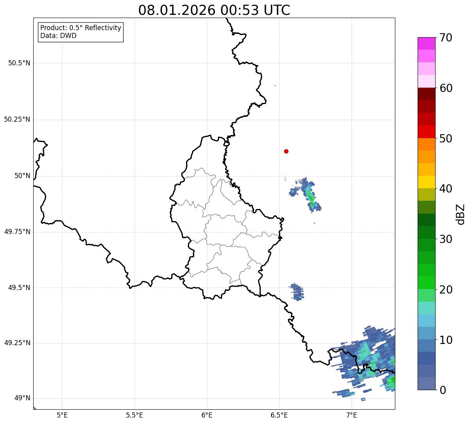Click the light cyan colorbar segment below 20
The width and height of the screenshot is (470, 423).
426,308
